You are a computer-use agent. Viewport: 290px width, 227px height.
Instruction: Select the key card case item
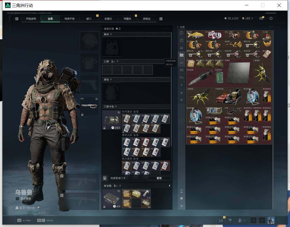[x=112, y=120]
